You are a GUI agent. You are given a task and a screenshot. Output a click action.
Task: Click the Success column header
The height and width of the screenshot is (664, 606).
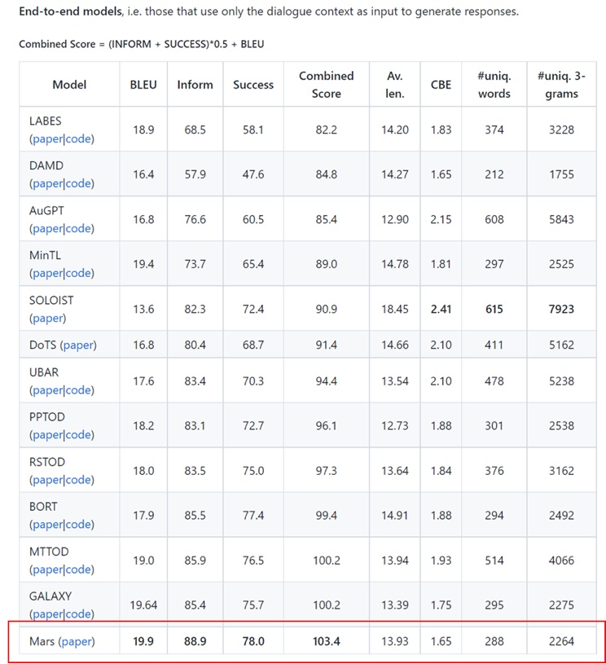(x=253, y=85)
